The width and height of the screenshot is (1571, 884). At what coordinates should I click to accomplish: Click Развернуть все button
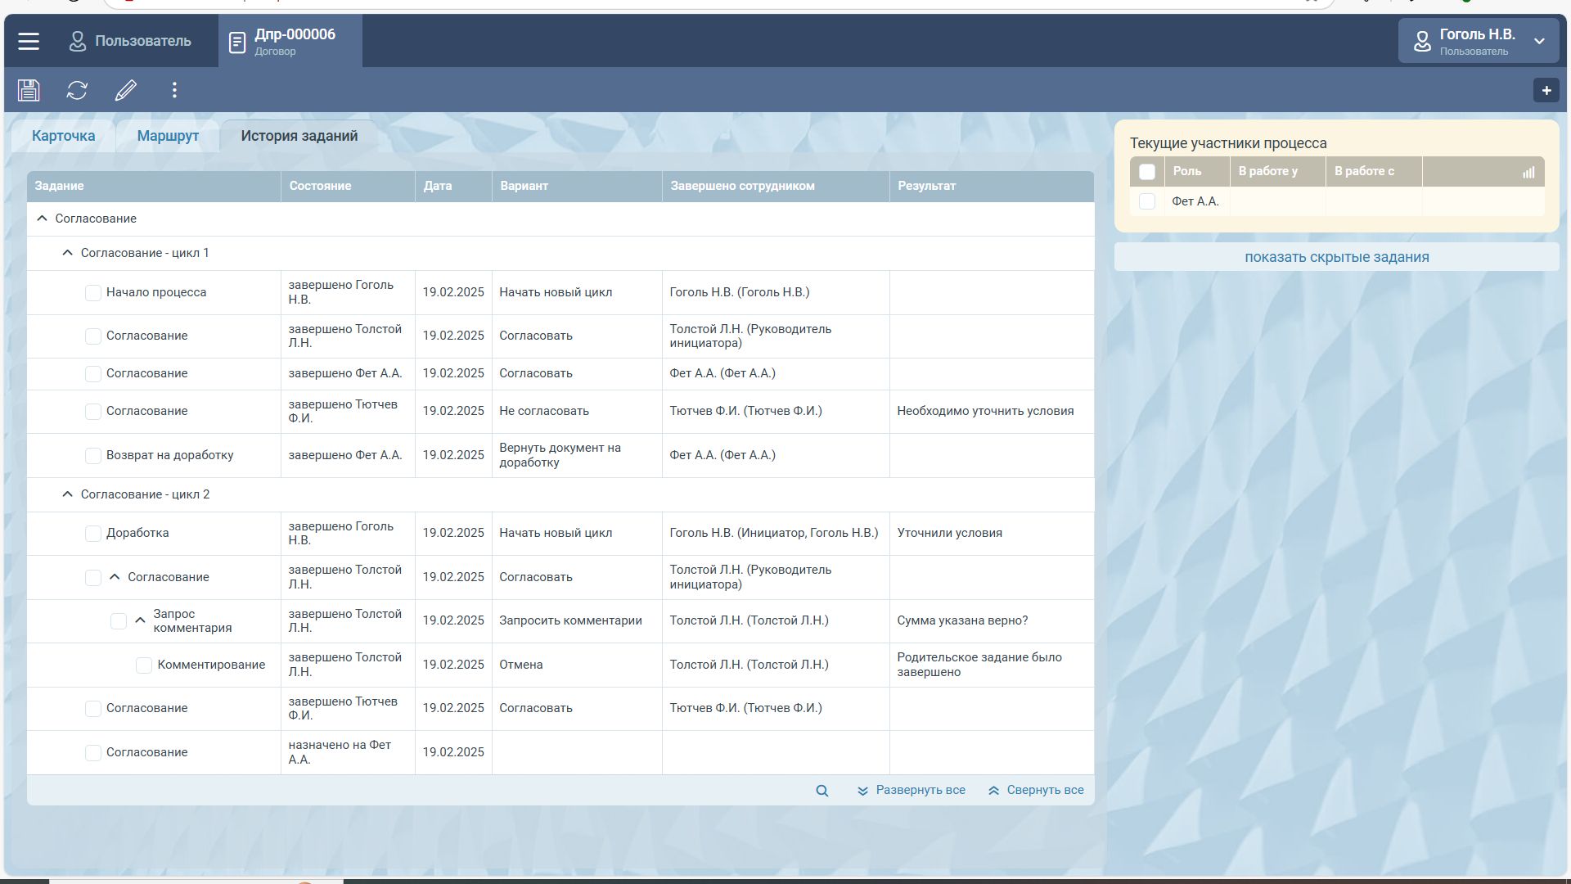click(911, 791)
